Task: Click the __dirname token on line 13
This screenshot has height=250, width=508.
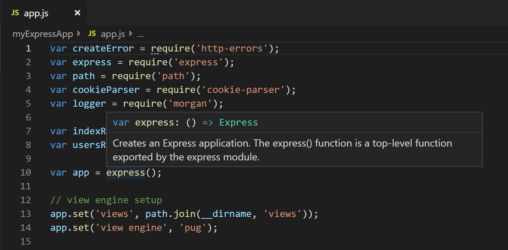Action: pyautogui.click(x=227, y=214)
